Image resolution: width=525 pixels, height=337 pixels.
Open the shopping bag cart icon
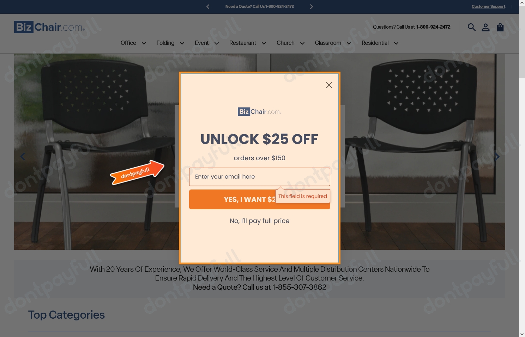click(500, 27)
